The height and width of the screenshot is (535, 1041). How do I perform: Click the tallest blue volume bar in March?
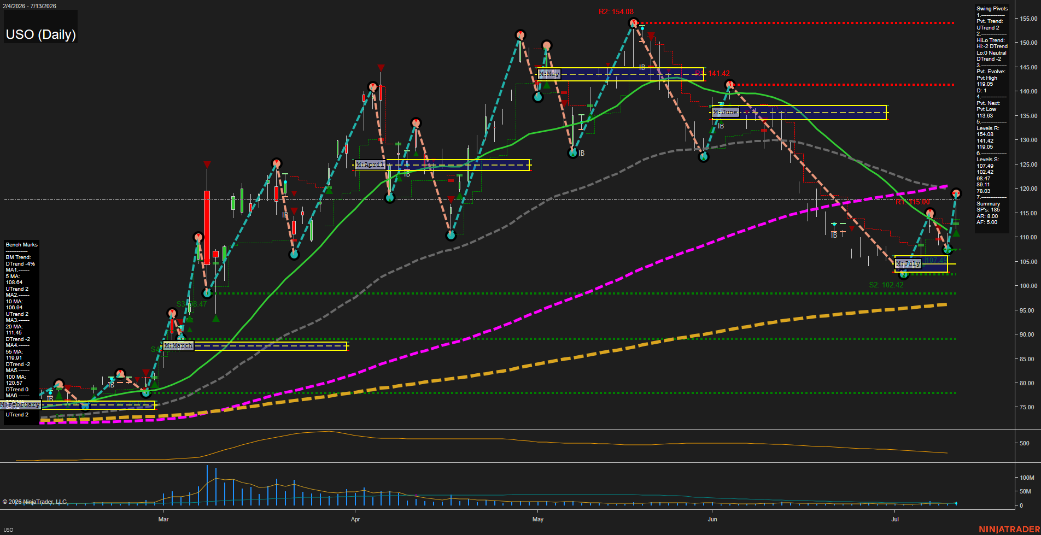(207, 485)
